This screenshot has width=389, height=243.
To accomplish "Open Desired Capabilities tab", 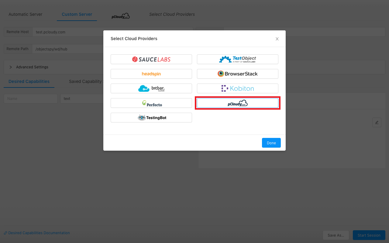I will click(29, 81).
